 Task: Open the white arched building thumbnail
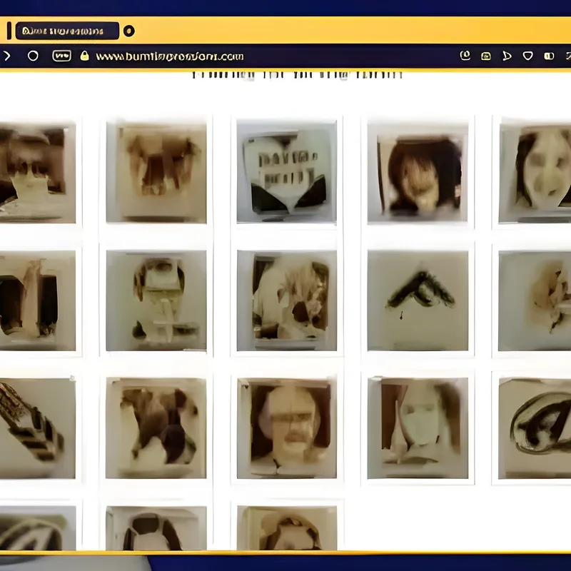pyautogui.click(x=287, y=171)
